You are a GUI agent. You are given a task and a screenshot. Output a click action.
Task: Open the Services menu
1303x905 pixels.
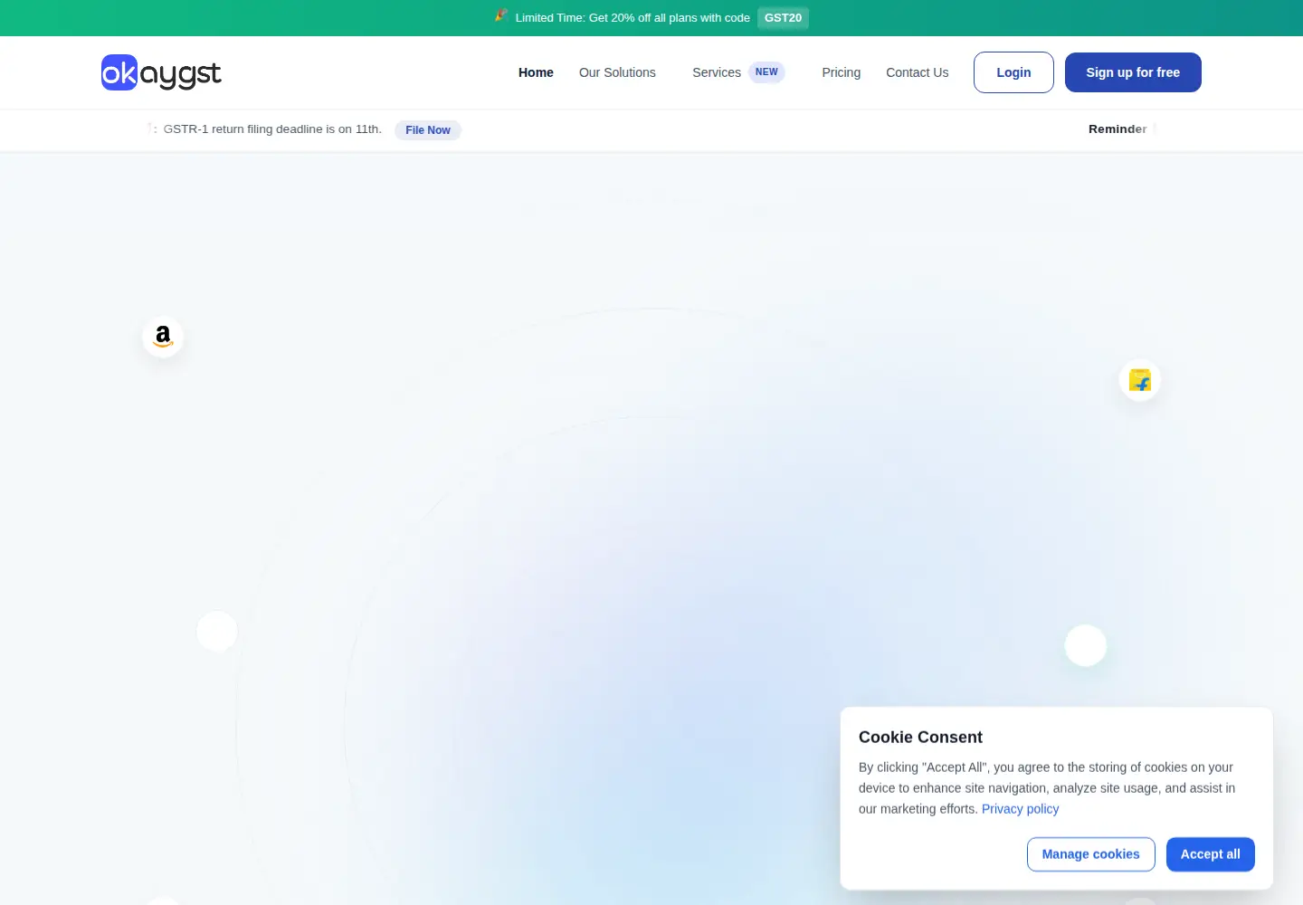717,72
